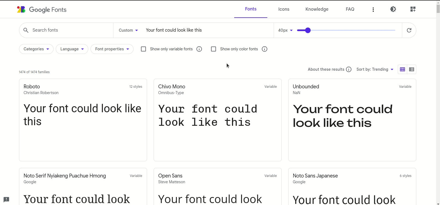Click the font size slider track end
Image resolution: width=440 pixels, height=205 pixels.
(x=395, y=30)
